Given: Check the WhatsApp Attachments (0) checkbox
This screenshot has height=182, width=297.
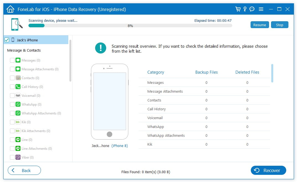Looking at the screenshot, I should tap(12, 113).
